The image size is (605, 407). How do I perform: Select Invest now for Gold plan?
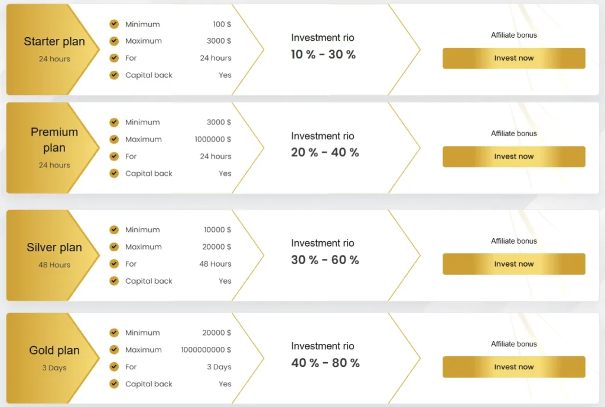(513, 367)
